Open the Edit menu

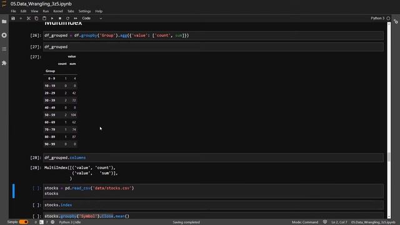coord(24,11)
